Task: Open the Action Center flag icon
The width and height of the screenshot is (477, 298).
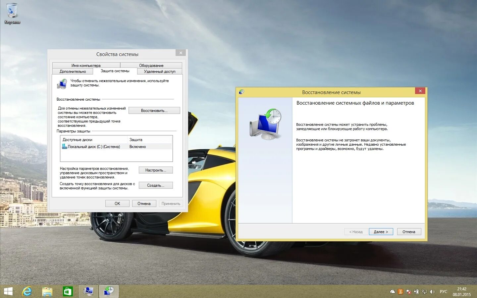Action: (x=408, y=291)
